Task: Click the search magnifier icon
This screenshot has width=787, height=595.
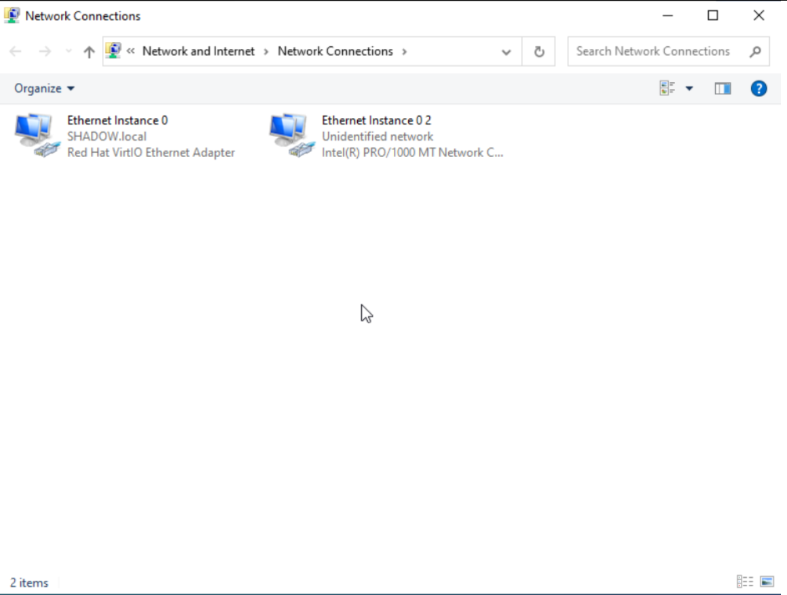Action: [755, 52]
